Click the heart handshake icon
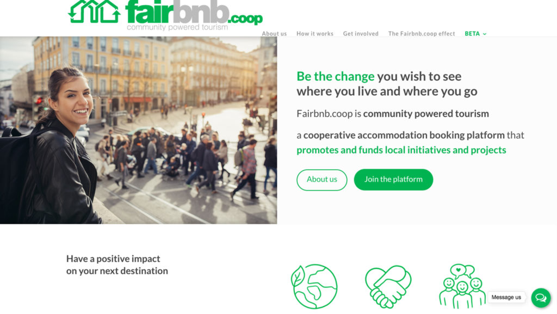This screenshot has width=557, height=314. click(388, 286)
